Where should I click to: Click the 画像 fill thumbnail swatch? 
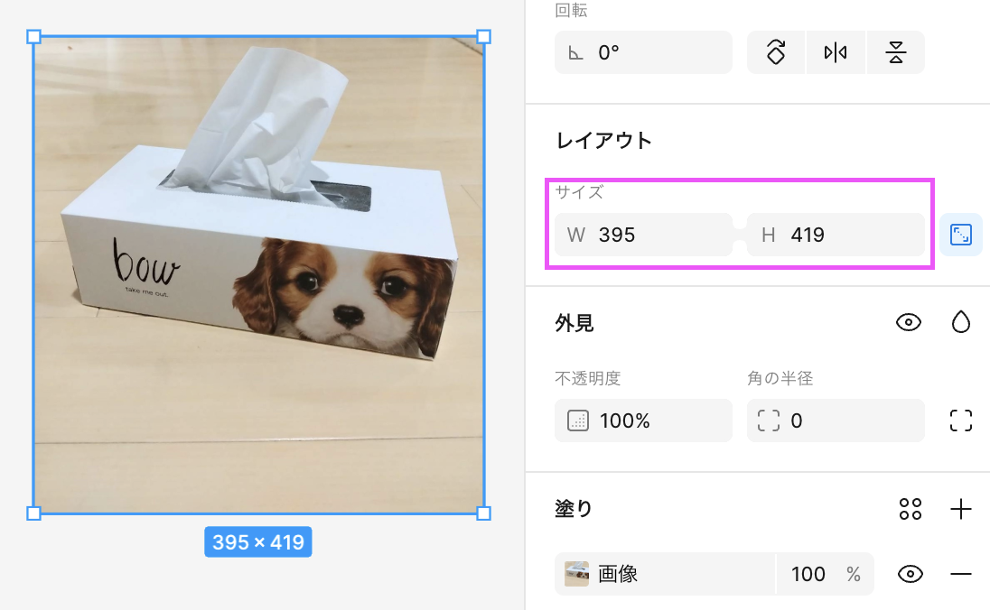(x=576, y=574)
